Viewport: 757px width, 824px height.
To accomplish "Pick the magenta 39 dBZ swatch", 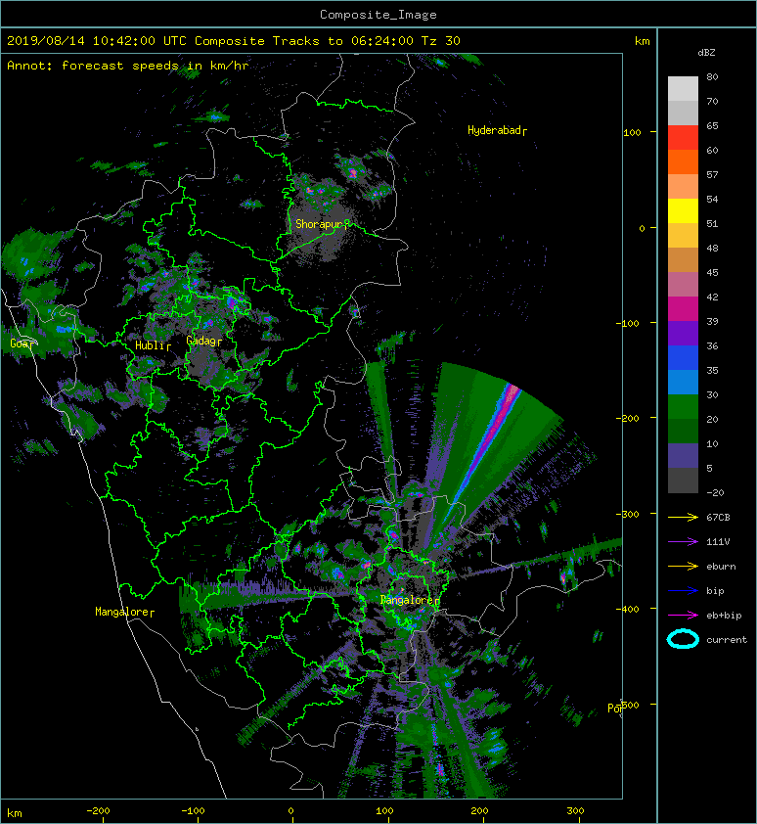I will coord(683,308).
